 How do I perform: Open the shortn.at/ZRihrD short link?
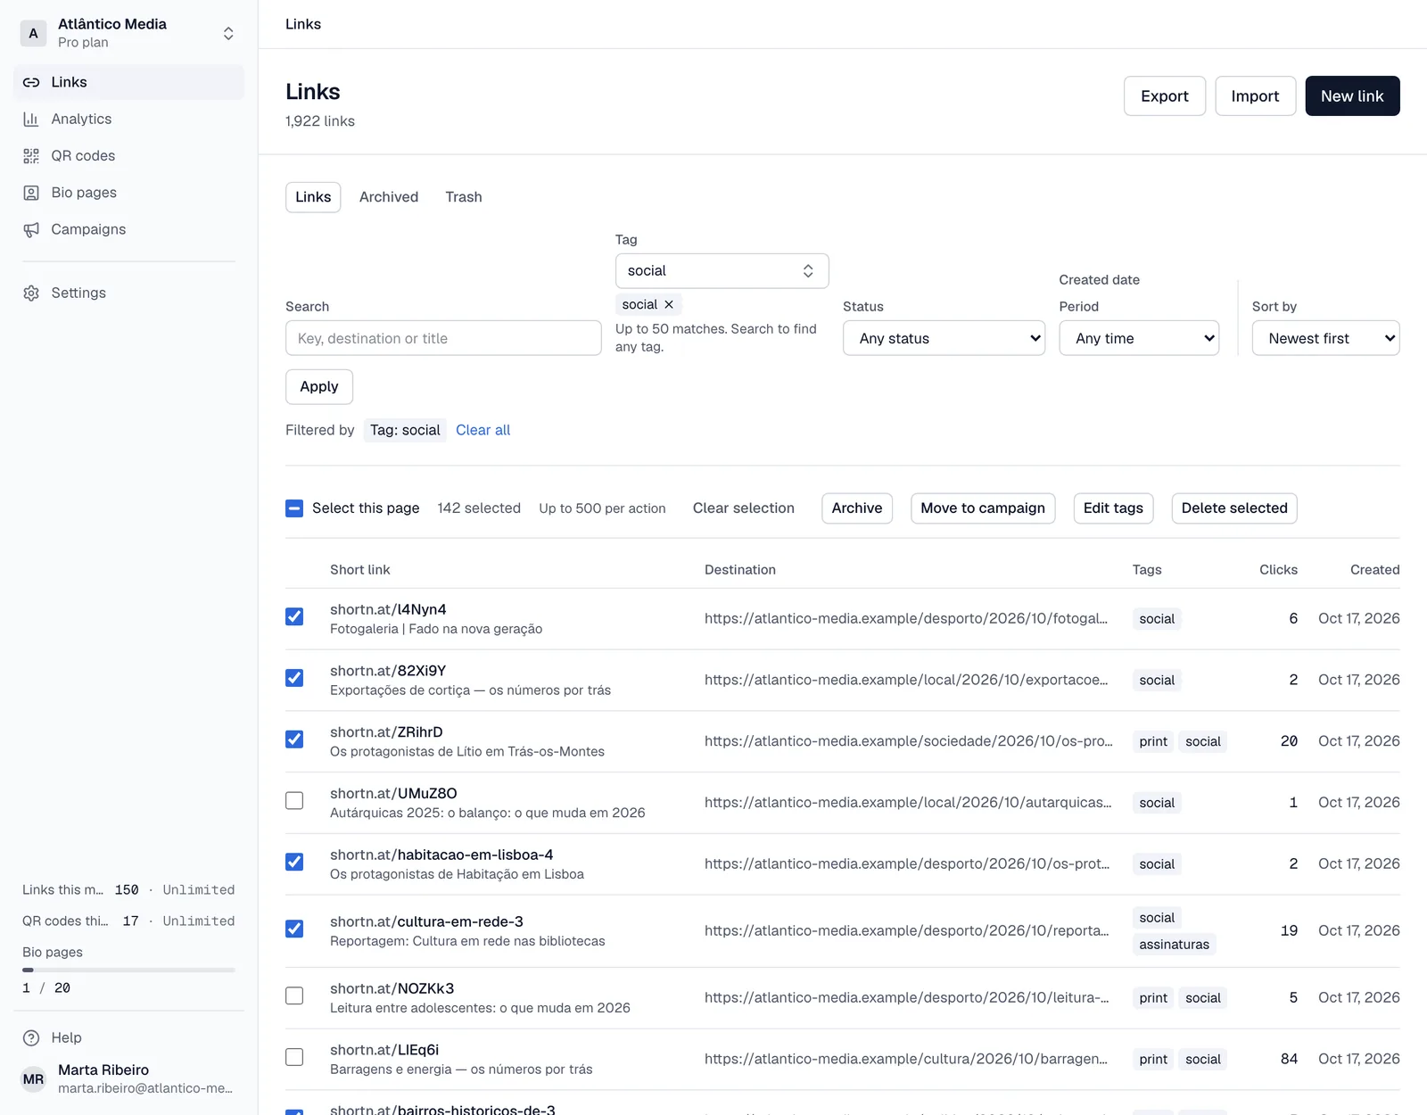point(386,732)
